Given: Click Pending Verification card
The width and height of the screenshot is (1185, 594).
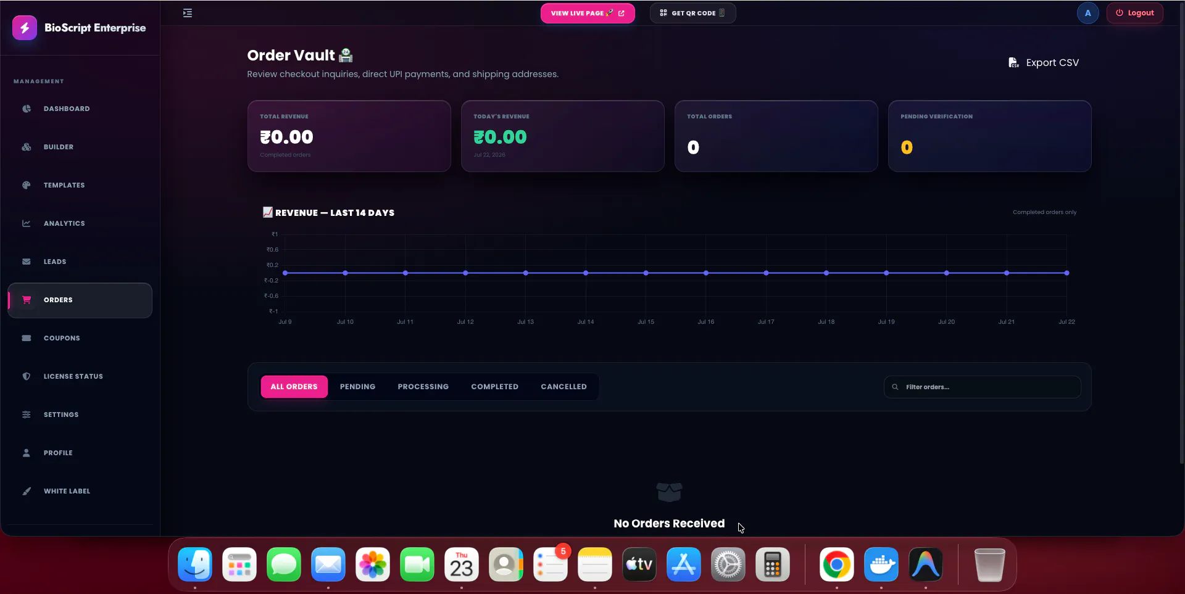Looking at the screenshot, I should tap(990, 136).
